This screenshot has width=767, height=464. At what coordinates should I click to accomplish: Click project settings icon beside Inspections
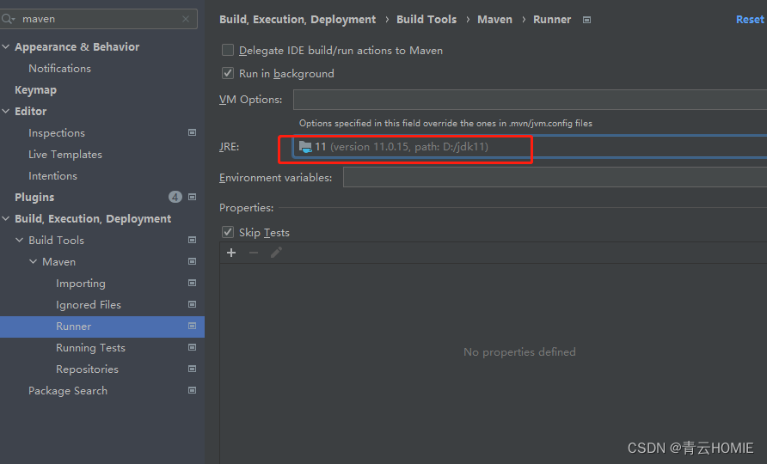[x=193, y=132]
